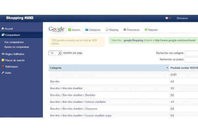Open the language dropdown arrow

[170, 18]
